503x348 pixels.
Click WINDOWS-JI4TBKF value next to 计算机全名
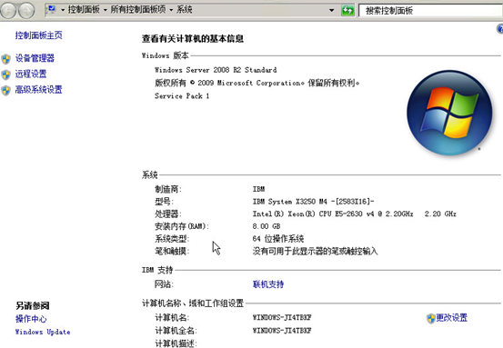click(282, 330)
